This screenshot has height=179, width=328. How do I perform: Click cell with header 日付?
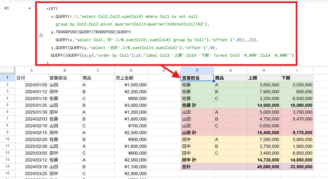pos(32,78)
